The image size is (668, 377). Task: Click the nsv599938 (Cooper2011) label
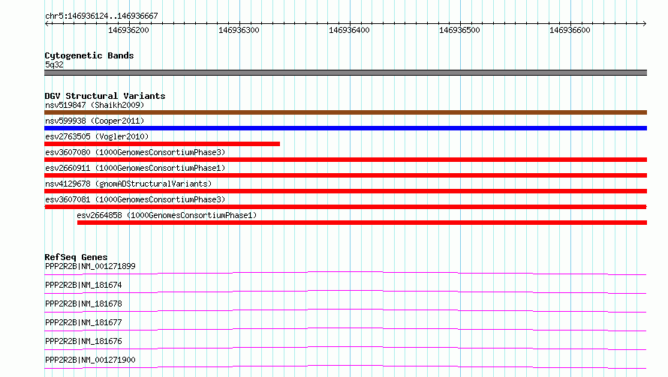95,121
